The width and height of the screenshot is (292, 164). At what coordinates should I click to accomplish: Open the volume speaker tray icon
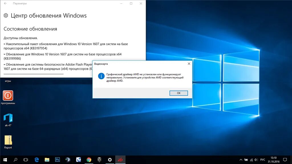pos(256,160)
